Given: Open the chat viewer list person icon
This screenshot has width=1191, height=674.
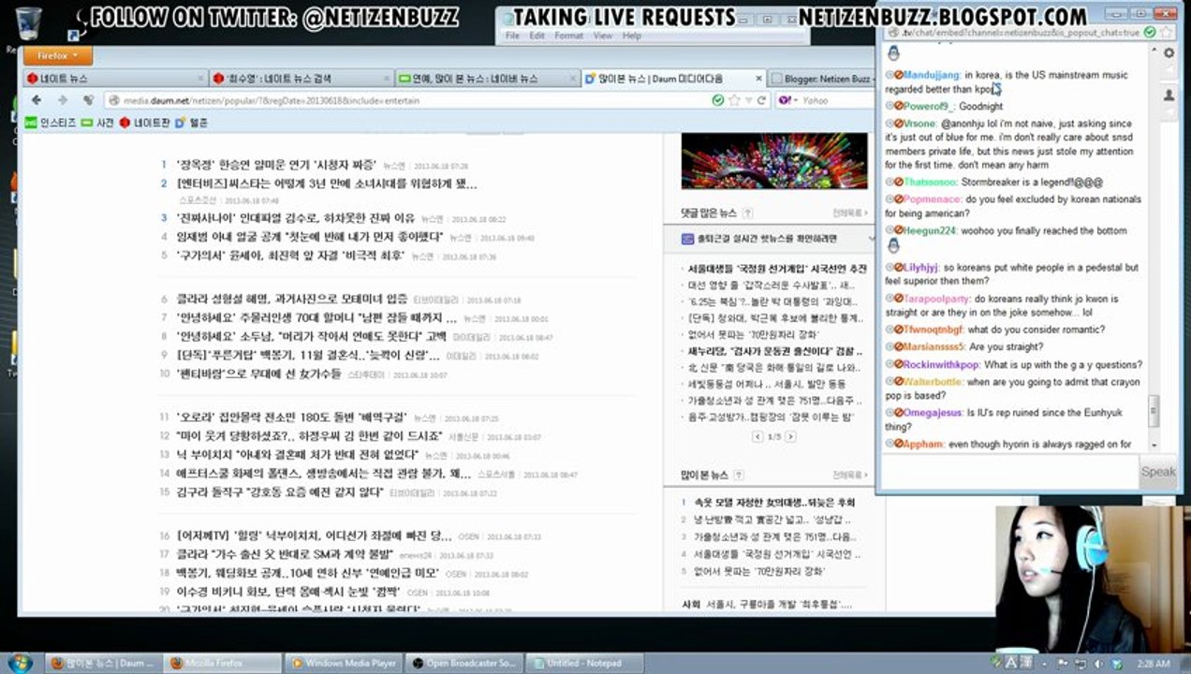Looking at the screenshot, I should 1169,95.
